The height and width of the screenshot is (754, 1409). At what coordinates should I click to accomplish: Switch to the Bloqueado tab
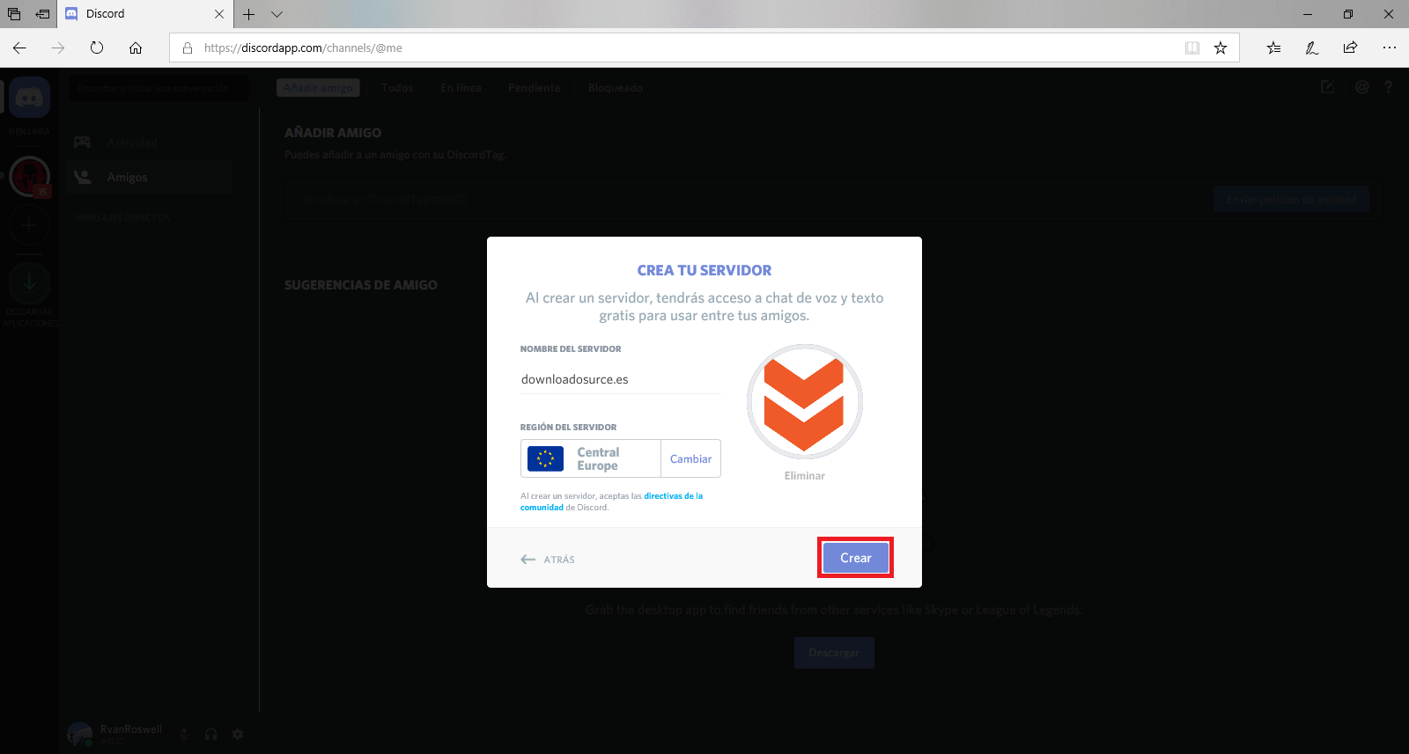pyautogui.click(x=615, y=88)
